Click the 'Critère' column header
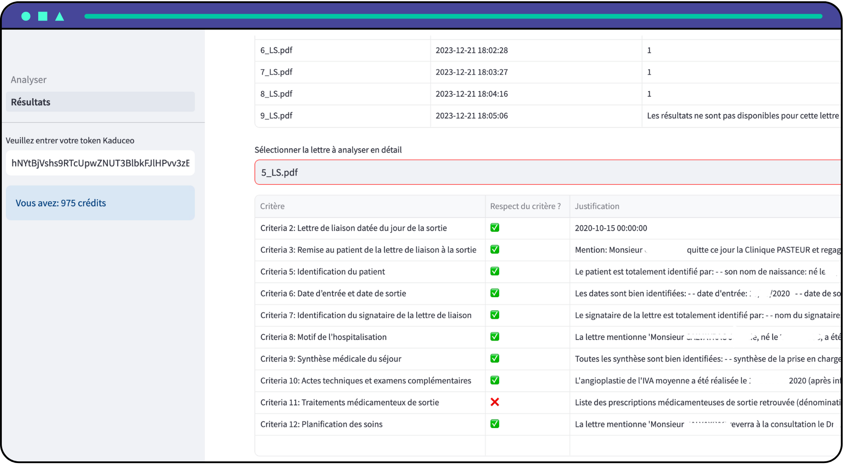This screenshot has height=474, width=843. pos(272,206)
